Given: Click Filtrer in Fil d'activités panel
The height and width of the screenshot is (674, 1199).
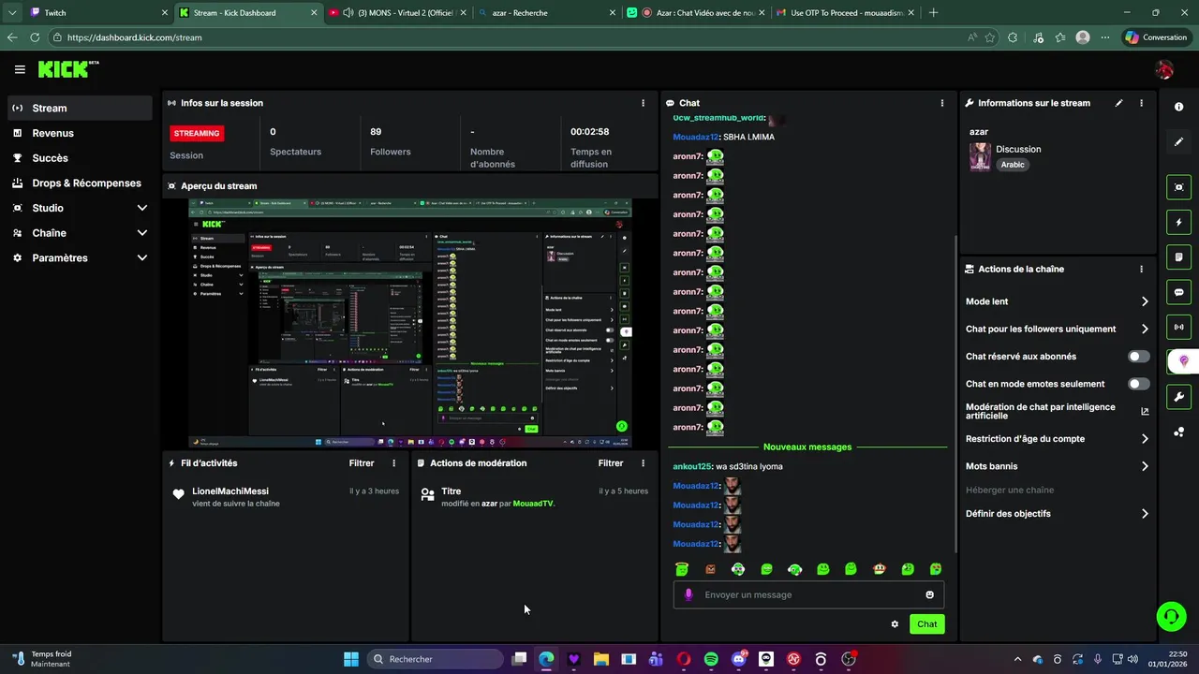Looking at the screenshot, I should pos(362,463).
